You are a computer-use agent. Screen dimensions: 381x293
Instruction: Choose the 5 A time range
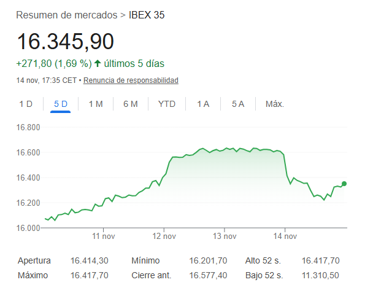238,104
